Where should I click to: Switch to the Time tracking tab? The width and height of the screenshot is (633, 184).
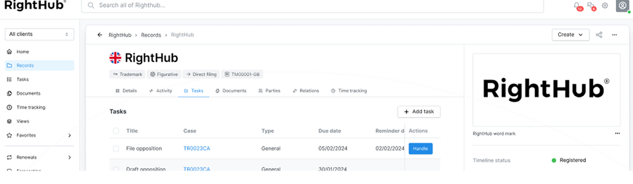pos(349,91)
